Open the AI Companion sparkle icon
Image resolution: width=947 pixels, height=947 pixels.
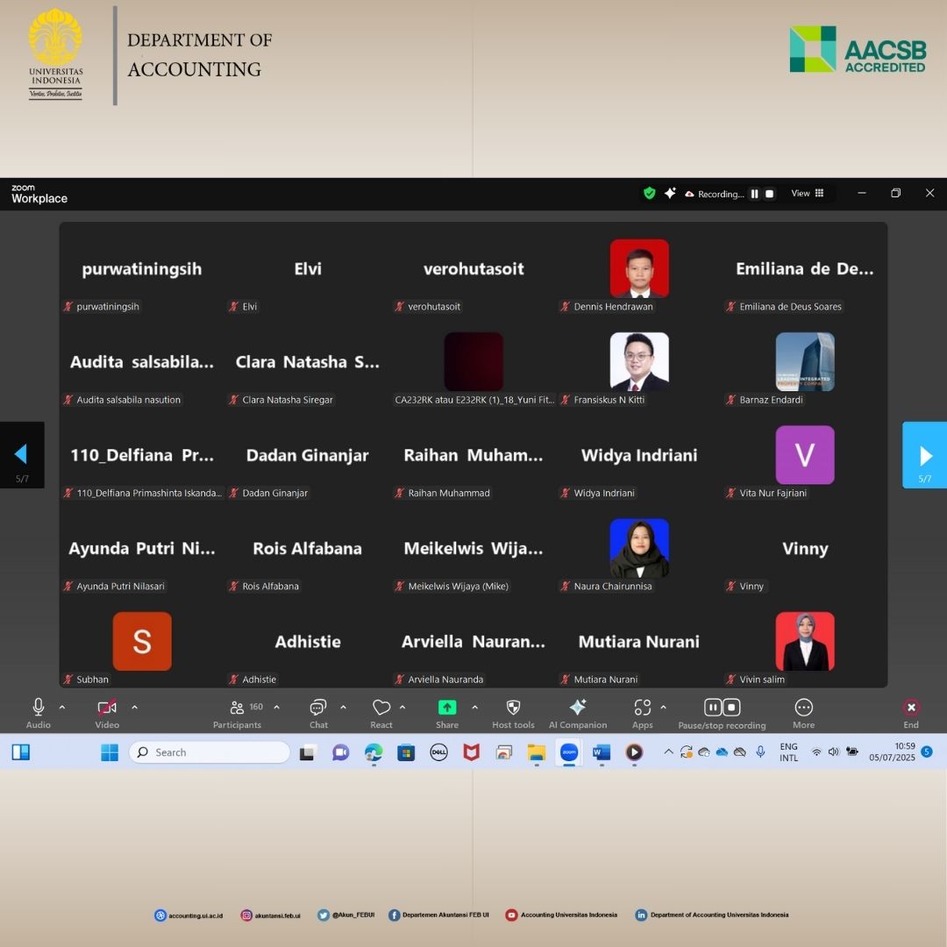pyautogui.click(x=577, y=708)
